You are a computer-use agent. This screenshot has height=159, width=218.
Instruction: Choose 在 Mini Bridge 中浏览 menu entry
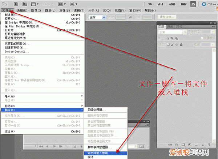click(x=43, y=26)
